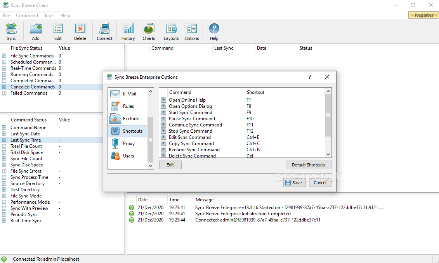Click the Shortcut column header
Image resolution: width=439 pixels, height=263 pixels.
(x=285, y=92)
